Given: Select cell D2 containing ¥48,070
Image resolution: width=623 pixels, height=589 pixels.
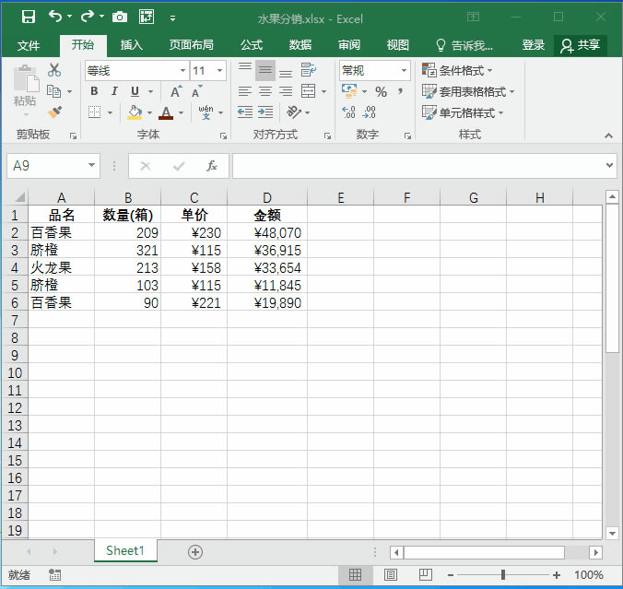Looking at the screenshot, I should 267,233.
